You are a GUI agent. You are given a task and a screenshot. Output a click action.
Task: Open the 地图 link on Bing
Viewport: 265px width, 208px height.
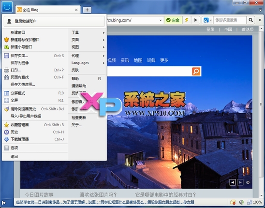[138, 60]
